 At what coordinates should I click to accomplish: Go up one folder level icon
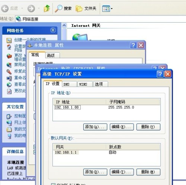coord(47,9)
